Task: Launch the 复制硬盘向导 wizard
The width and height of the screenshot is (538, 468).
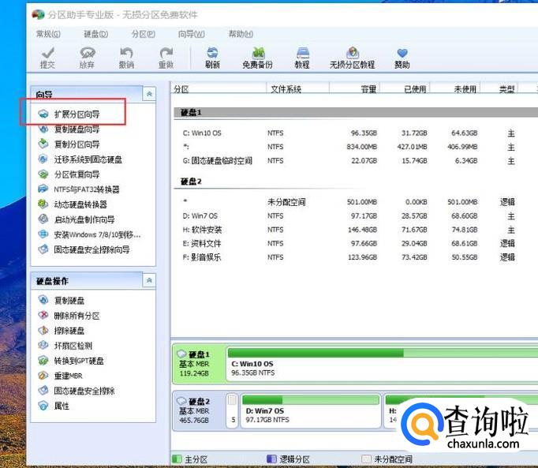Action: coord(69,129)
